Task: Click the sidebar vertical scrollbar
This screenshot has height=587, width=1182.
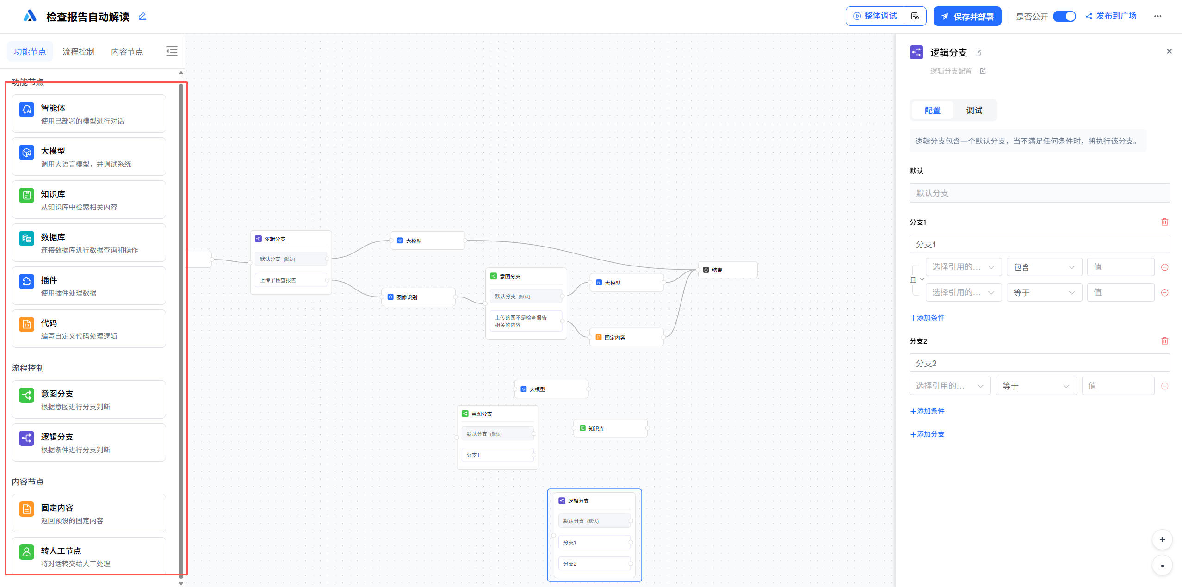Action: pos(181,324)
